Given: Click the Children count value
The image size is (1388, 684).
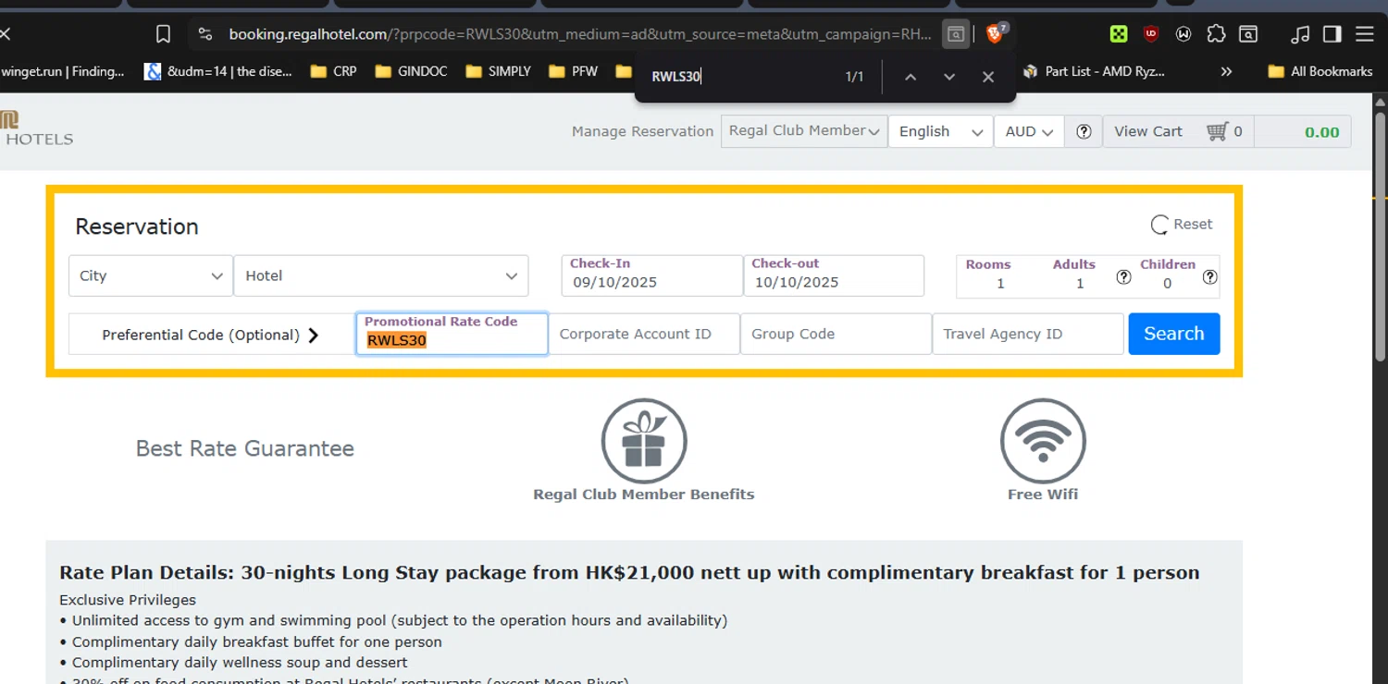Looking at the screenshot, I should click(x=1167, y=284).
